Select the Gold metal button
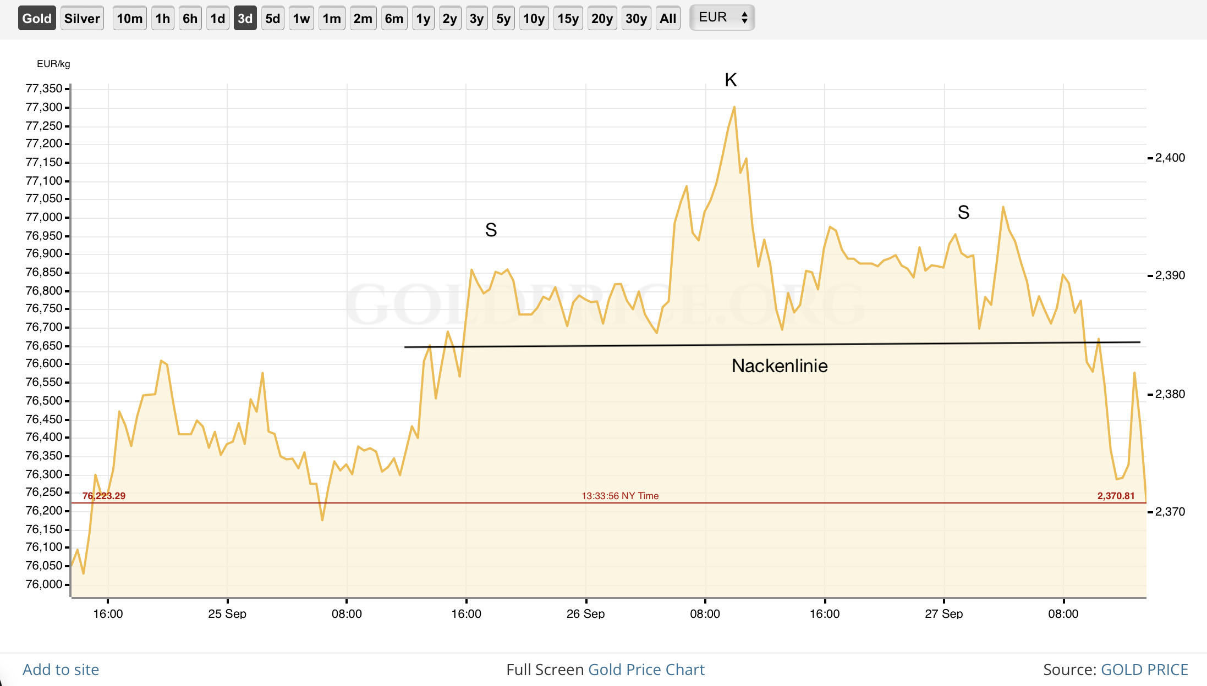The height and width of the screenshot is (686, 1207). pos(37,18)
